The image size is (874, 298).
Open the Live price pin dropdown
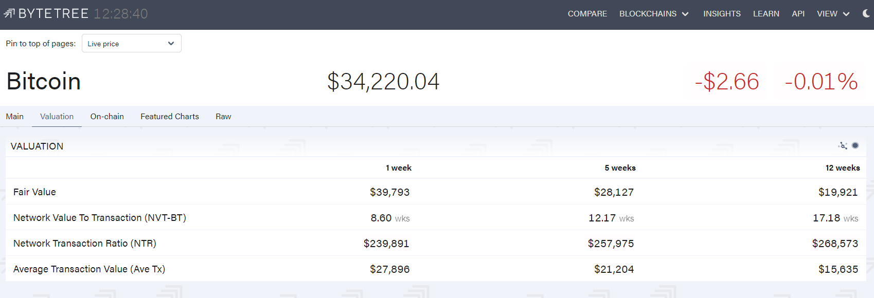[x=132, y=43]
